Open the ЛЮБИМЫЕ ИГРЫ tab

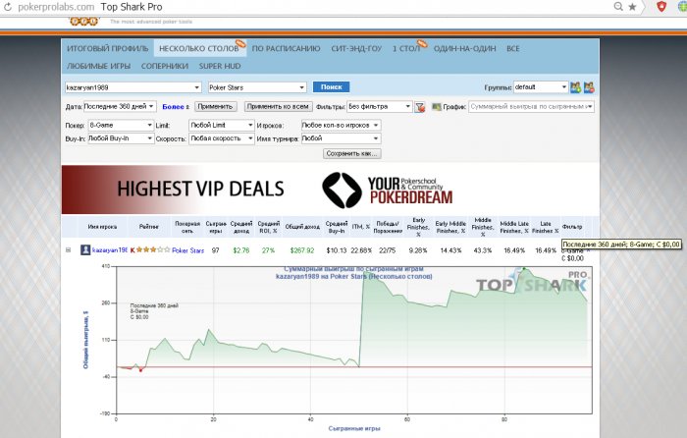[98, 66]
